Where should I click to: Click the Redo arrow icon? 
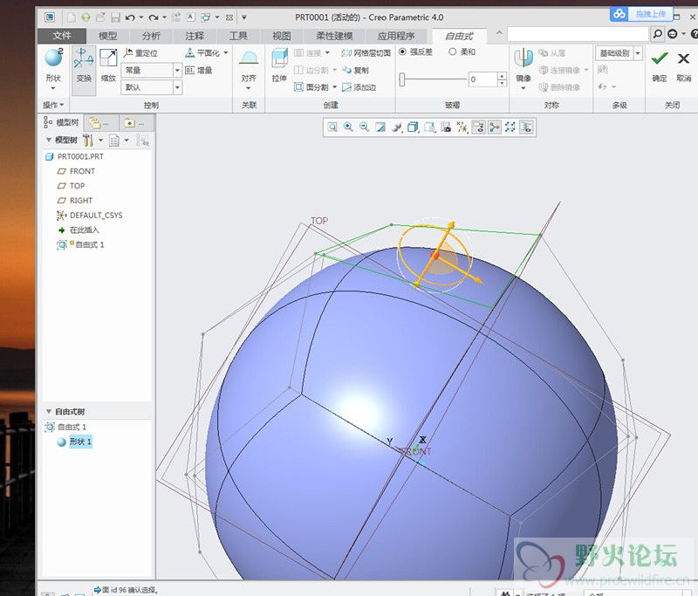tap(154, 17)
